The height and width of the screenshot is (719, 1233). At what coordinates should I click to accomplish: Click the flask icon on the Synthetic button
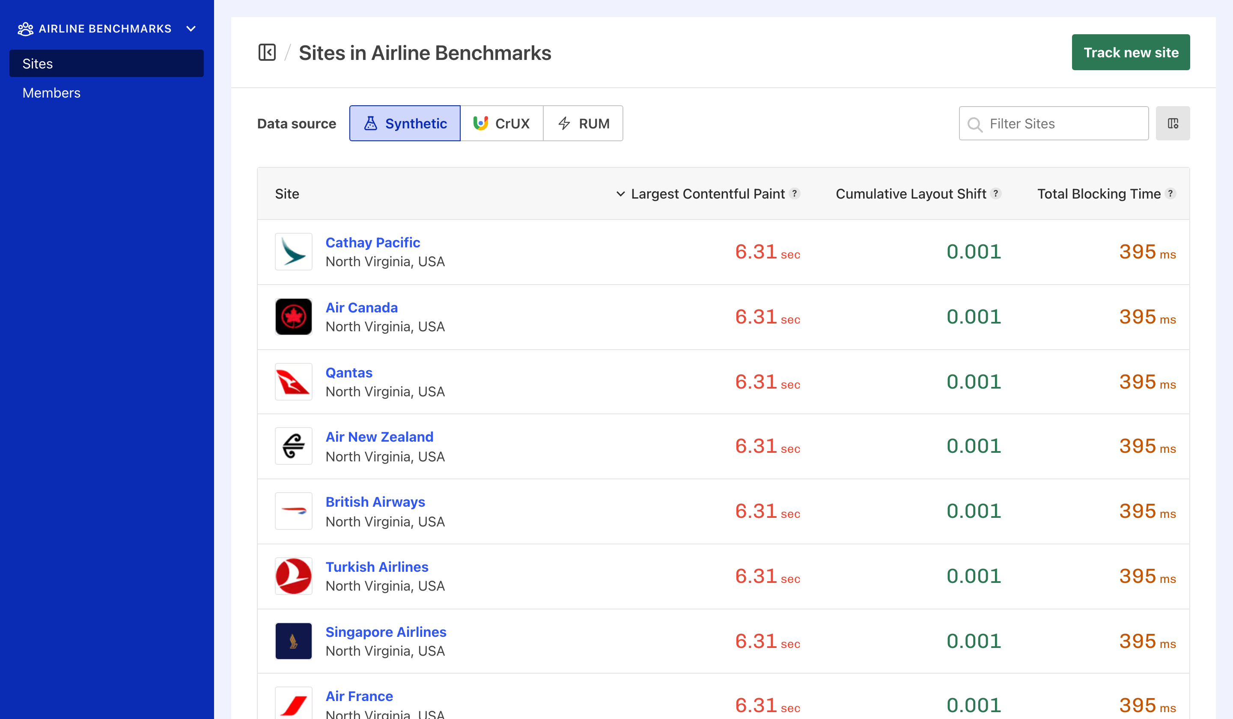coord(371,123)
